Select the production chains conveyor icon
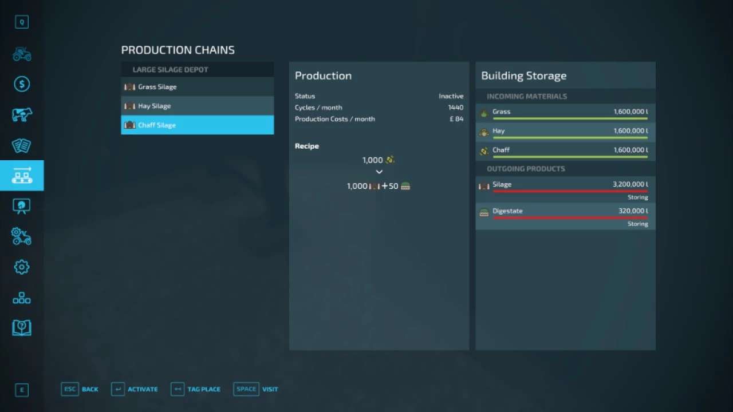 click(22, 176)
